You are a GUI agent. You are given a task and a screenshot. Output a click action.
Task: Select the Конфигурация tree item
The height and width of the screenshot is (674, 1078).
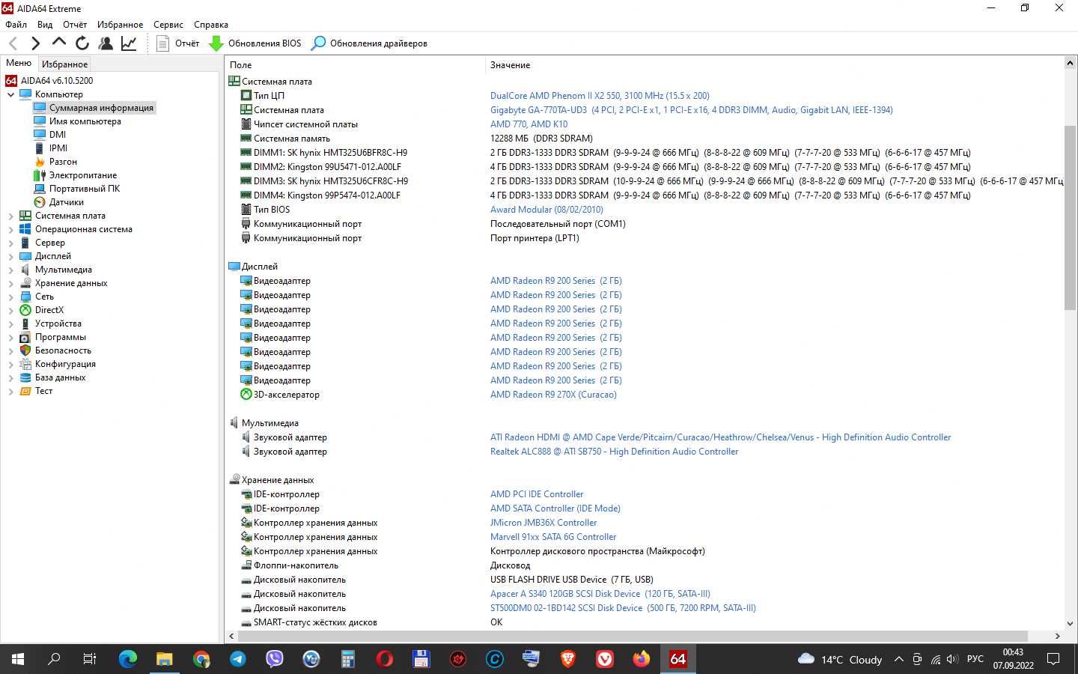(65, 364)
